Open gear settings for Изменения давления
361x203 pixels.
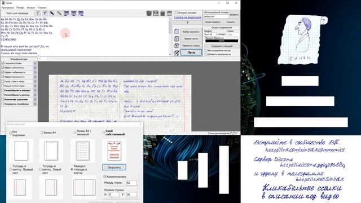tap(35, 99)
